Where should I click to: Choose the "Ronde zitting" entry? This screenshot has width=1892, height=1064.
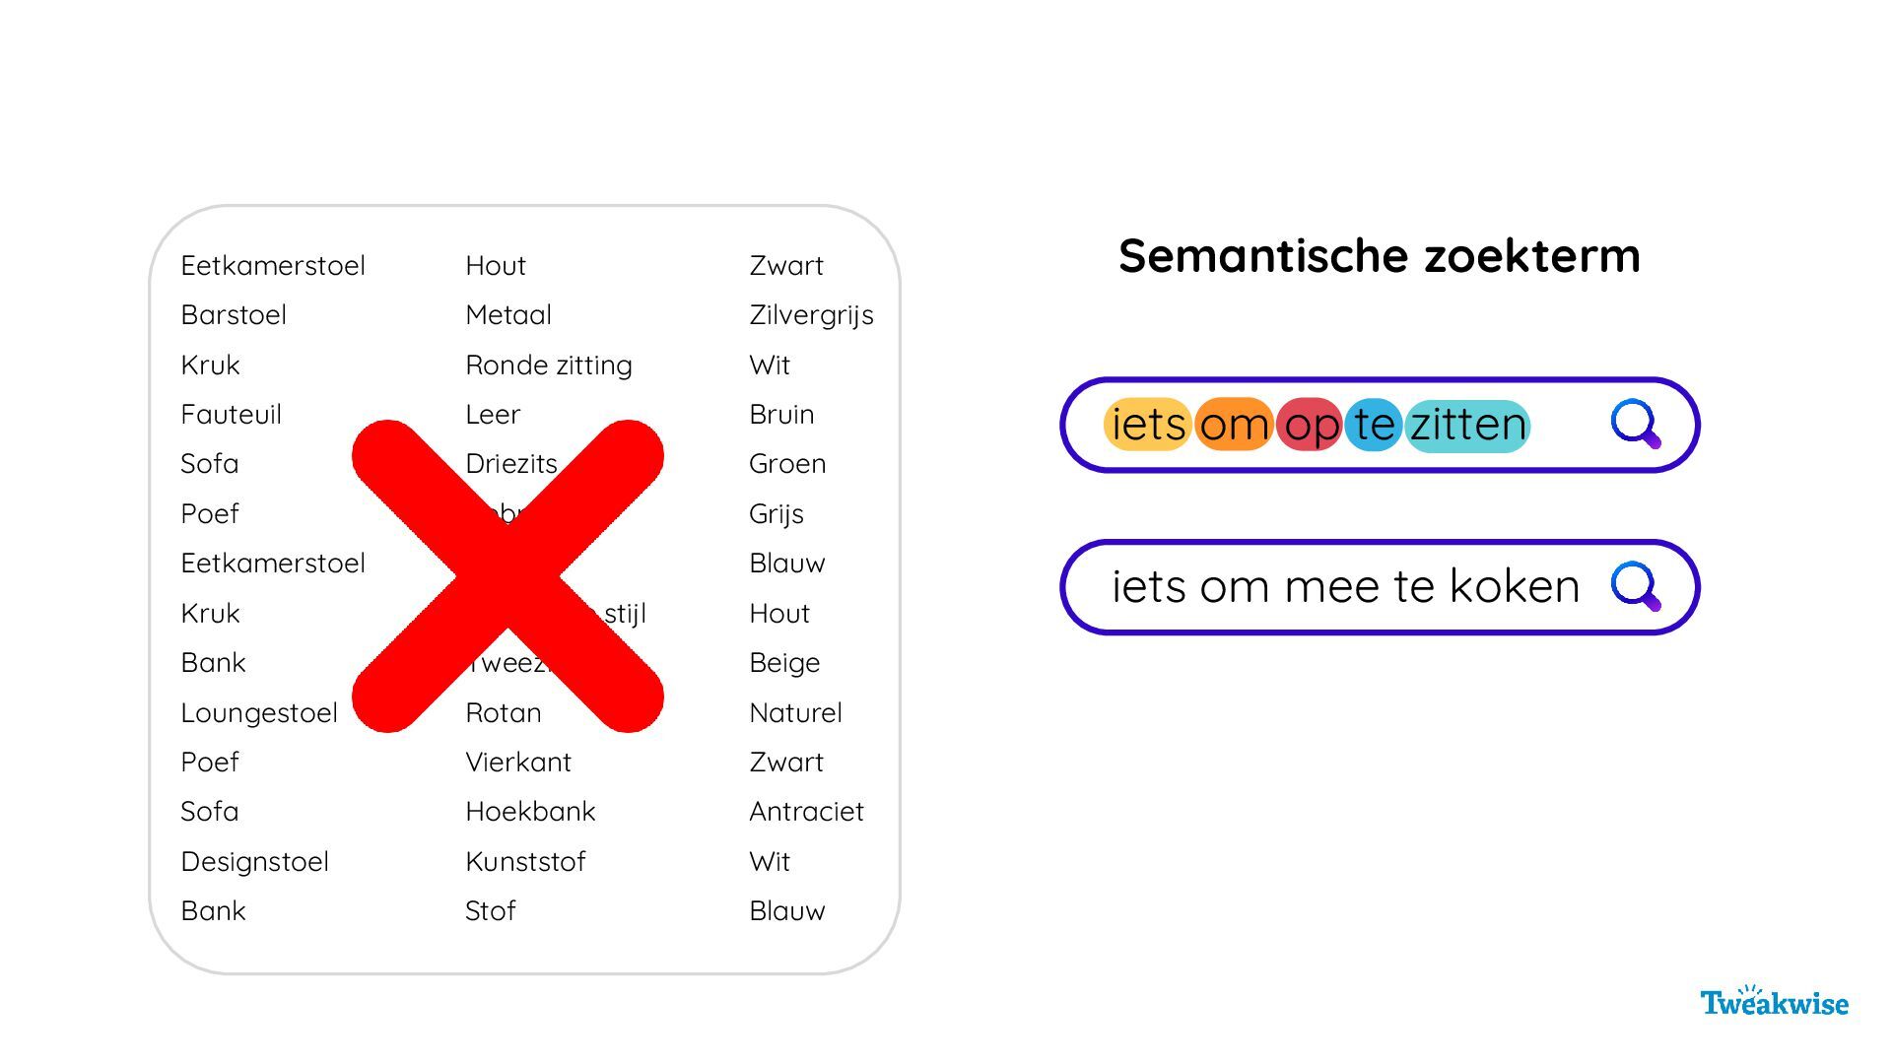coord(549,366)
